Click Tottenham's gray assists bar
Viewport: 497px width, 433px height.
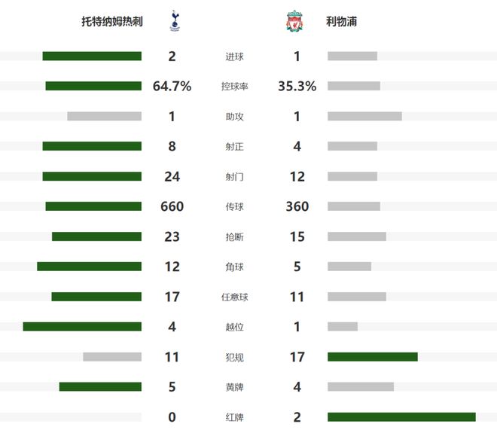coord(104,116)
